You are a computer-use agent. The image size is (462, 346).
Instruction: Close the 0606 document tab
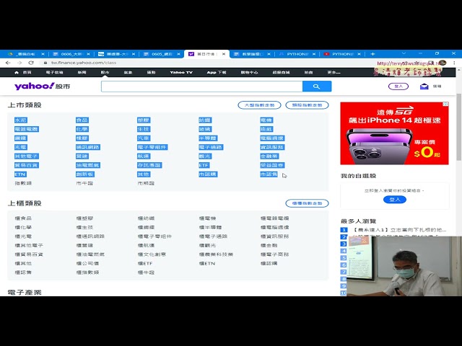point(88,54)
